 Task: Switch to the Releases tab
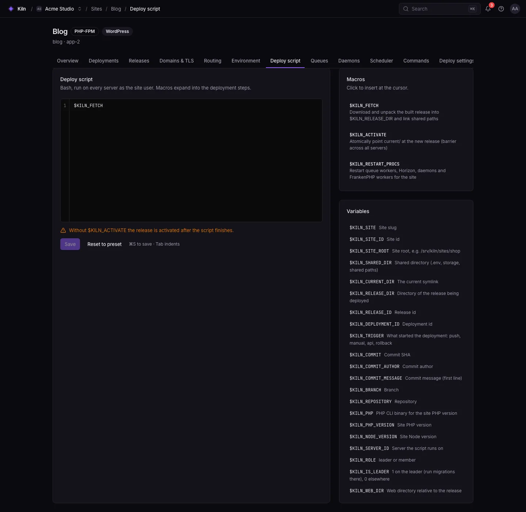click(x=139, y=61)
